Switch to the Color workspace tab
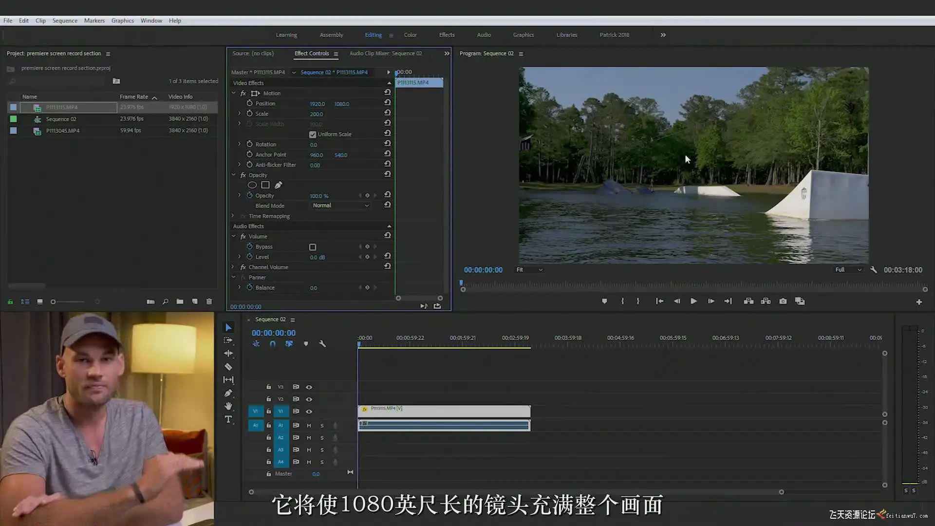935x526 pixels. [x=410, y=35]
